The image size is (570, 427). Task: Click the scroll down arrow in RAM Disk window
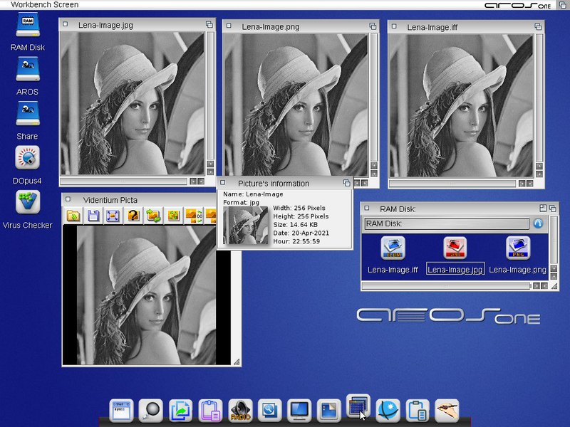554,276
